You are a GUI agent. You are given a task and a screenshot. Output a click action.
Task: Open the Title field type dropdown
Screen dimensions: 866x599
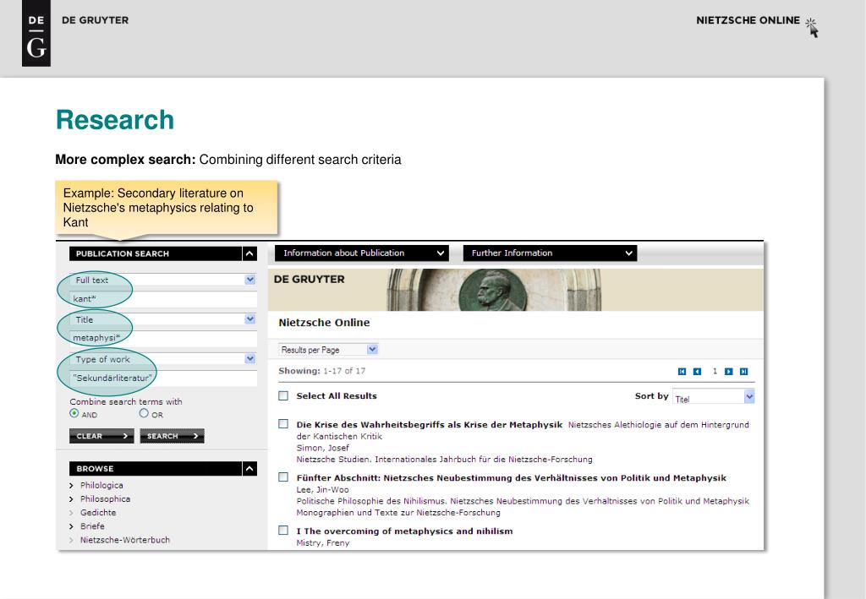(x=250, y=319)
